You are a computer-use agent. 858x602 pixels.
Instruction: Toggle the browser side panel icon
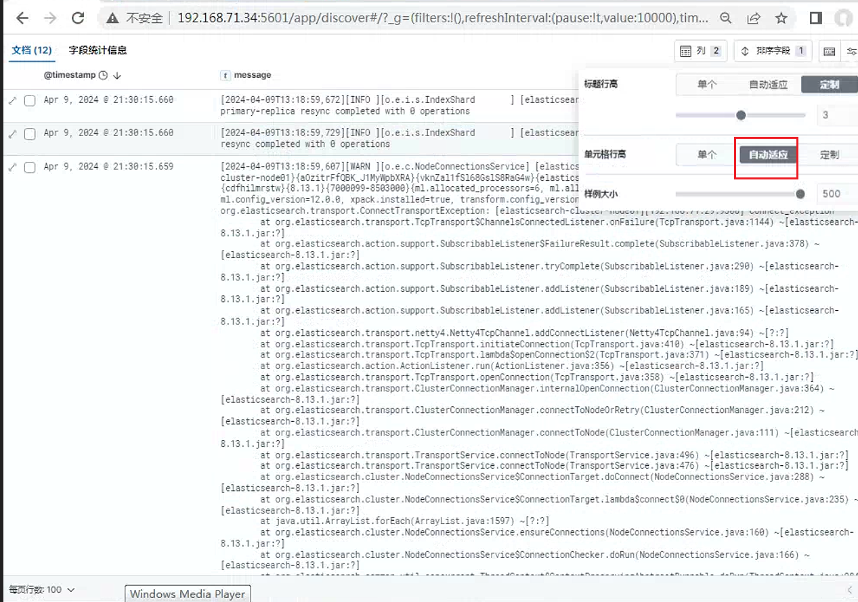[x=816, y=18]
